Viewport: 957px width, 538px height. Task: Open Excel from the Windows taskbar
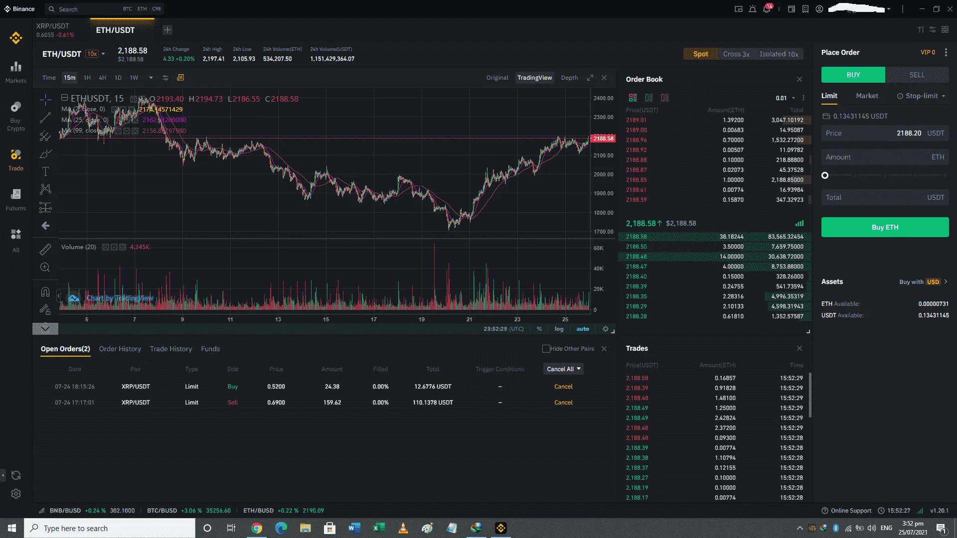pyautogui.click(x=378, y=528)
